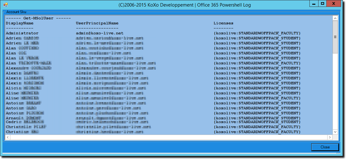Click the Licenses column header

[223, 23]
